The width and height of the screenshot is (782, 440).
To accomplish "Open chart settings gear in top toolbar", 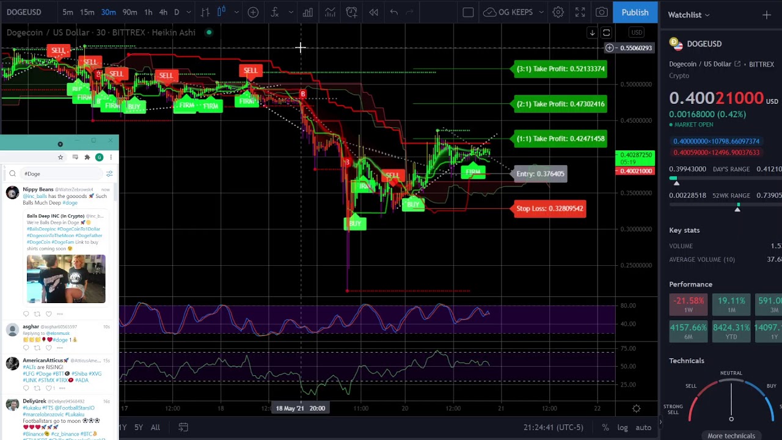I will [x=558, y=12].
